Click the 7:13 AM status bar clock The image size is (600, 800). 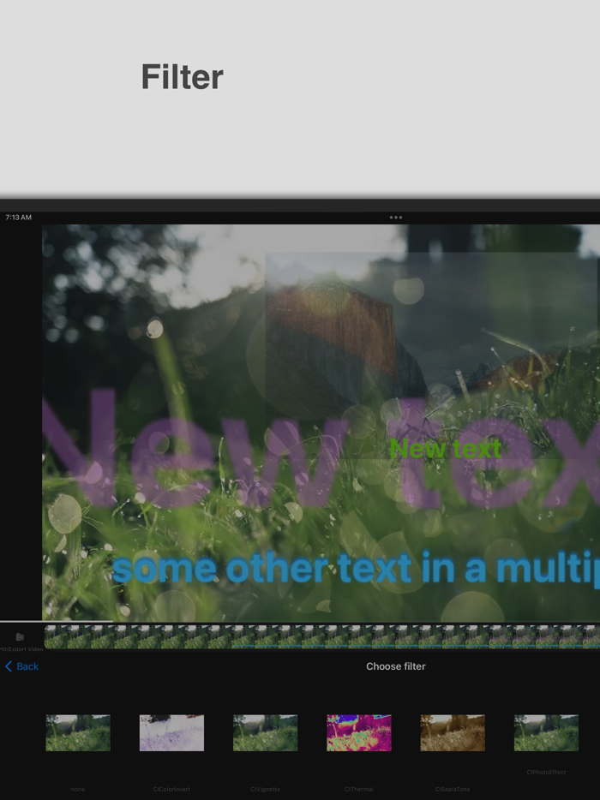[18, 218]
